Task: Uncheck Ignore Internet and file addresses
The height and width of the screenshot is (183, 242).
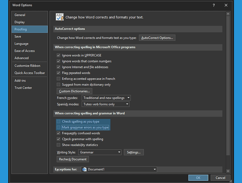Action: click(x=59, y=67)
